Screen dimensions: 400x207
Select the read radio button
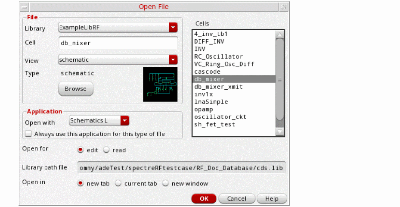(108, 150)
